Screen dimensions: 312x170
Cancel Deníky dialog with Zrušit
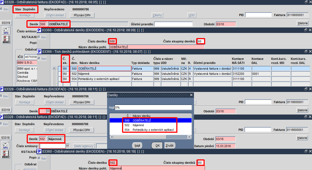tap(169, 145)
